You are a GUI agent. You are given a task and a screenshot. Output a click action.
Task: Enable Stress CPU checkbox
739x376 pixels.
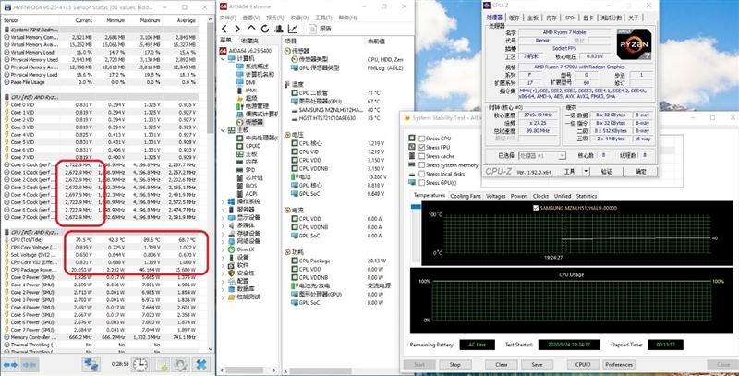(x=422, y=139)
